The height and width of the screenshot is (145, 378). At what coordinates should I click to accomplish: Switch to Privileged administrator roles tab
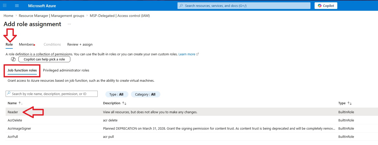(66, 70)
